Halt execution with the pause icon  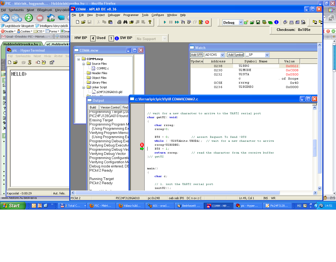point(171,22)
